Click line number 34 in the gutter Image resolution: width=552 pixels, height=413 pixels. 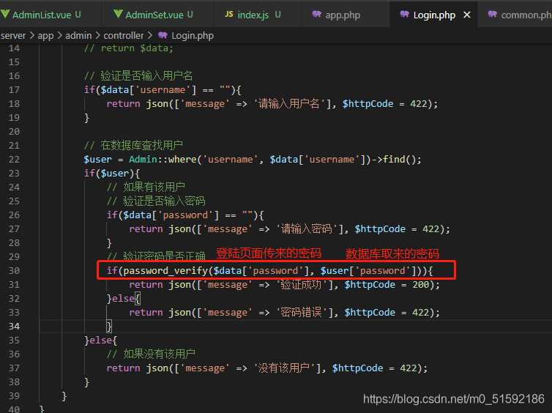click(14, 326)
